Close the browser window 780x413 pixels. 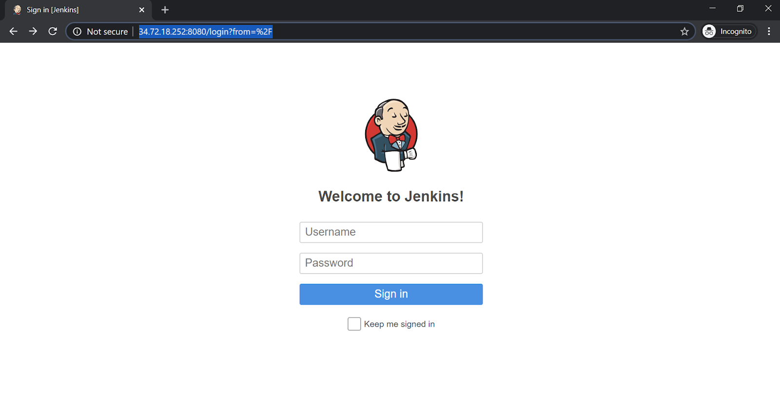click(x=768, y=9)
